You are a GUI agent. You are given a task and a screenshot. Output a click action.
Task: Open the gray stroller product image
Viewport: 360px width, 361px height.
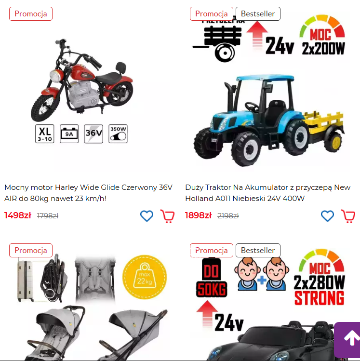tap(92, 306)
